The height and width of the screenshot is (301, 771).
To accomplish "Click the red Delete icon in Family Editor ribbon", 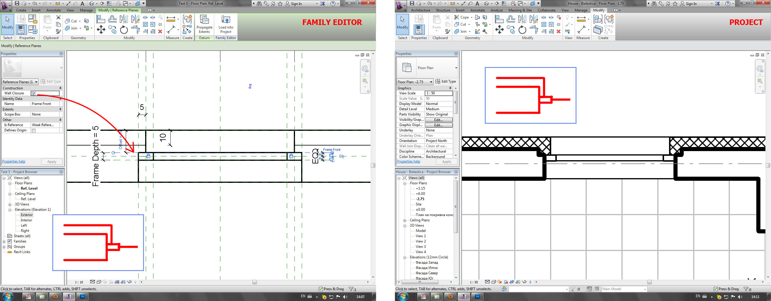I will (160, 31).
